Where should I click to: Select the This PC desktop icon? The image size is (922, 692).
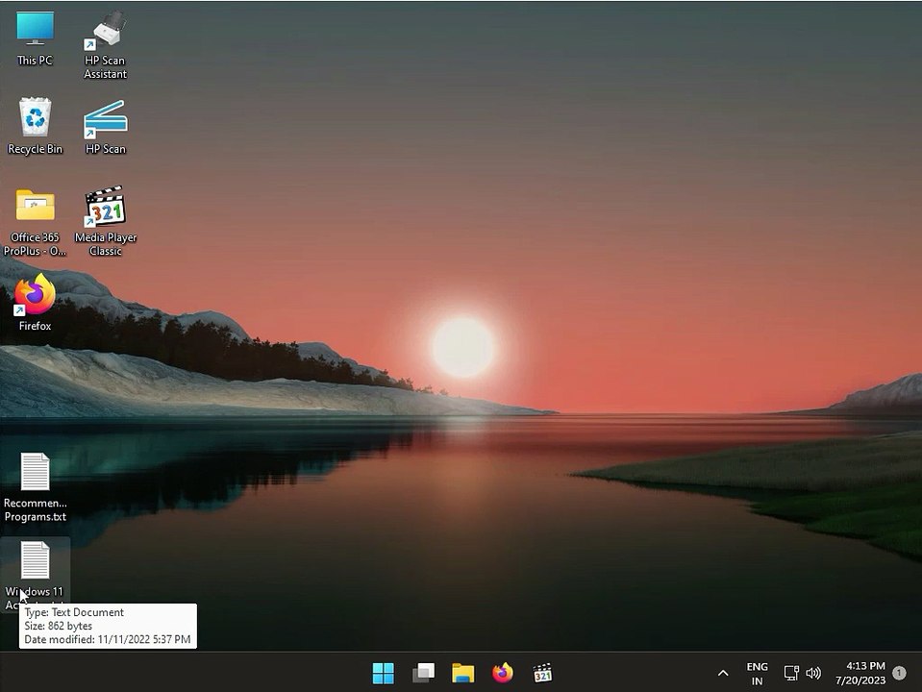click(35, 37)
